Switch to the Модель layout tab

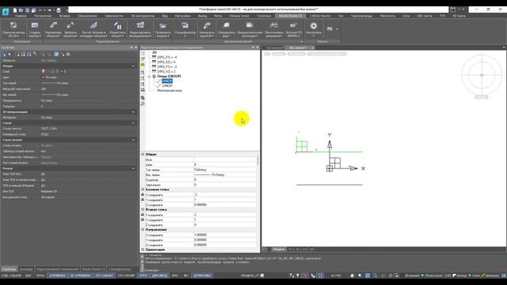278,249
